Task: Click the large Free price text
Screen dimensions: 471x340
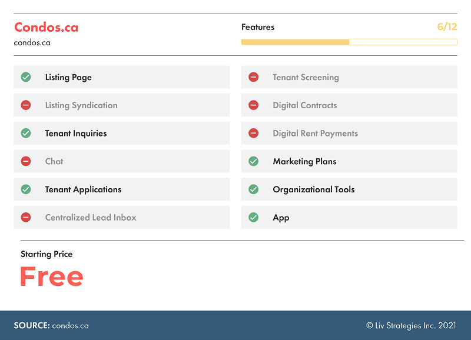Action: pos(51,276)
